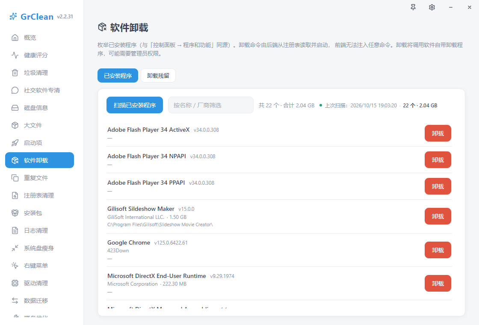Viewport: 479px width, 325px height.
Task: Open the 概览 overview house icon
Action: pyautogui.click(x=15, y=38)
